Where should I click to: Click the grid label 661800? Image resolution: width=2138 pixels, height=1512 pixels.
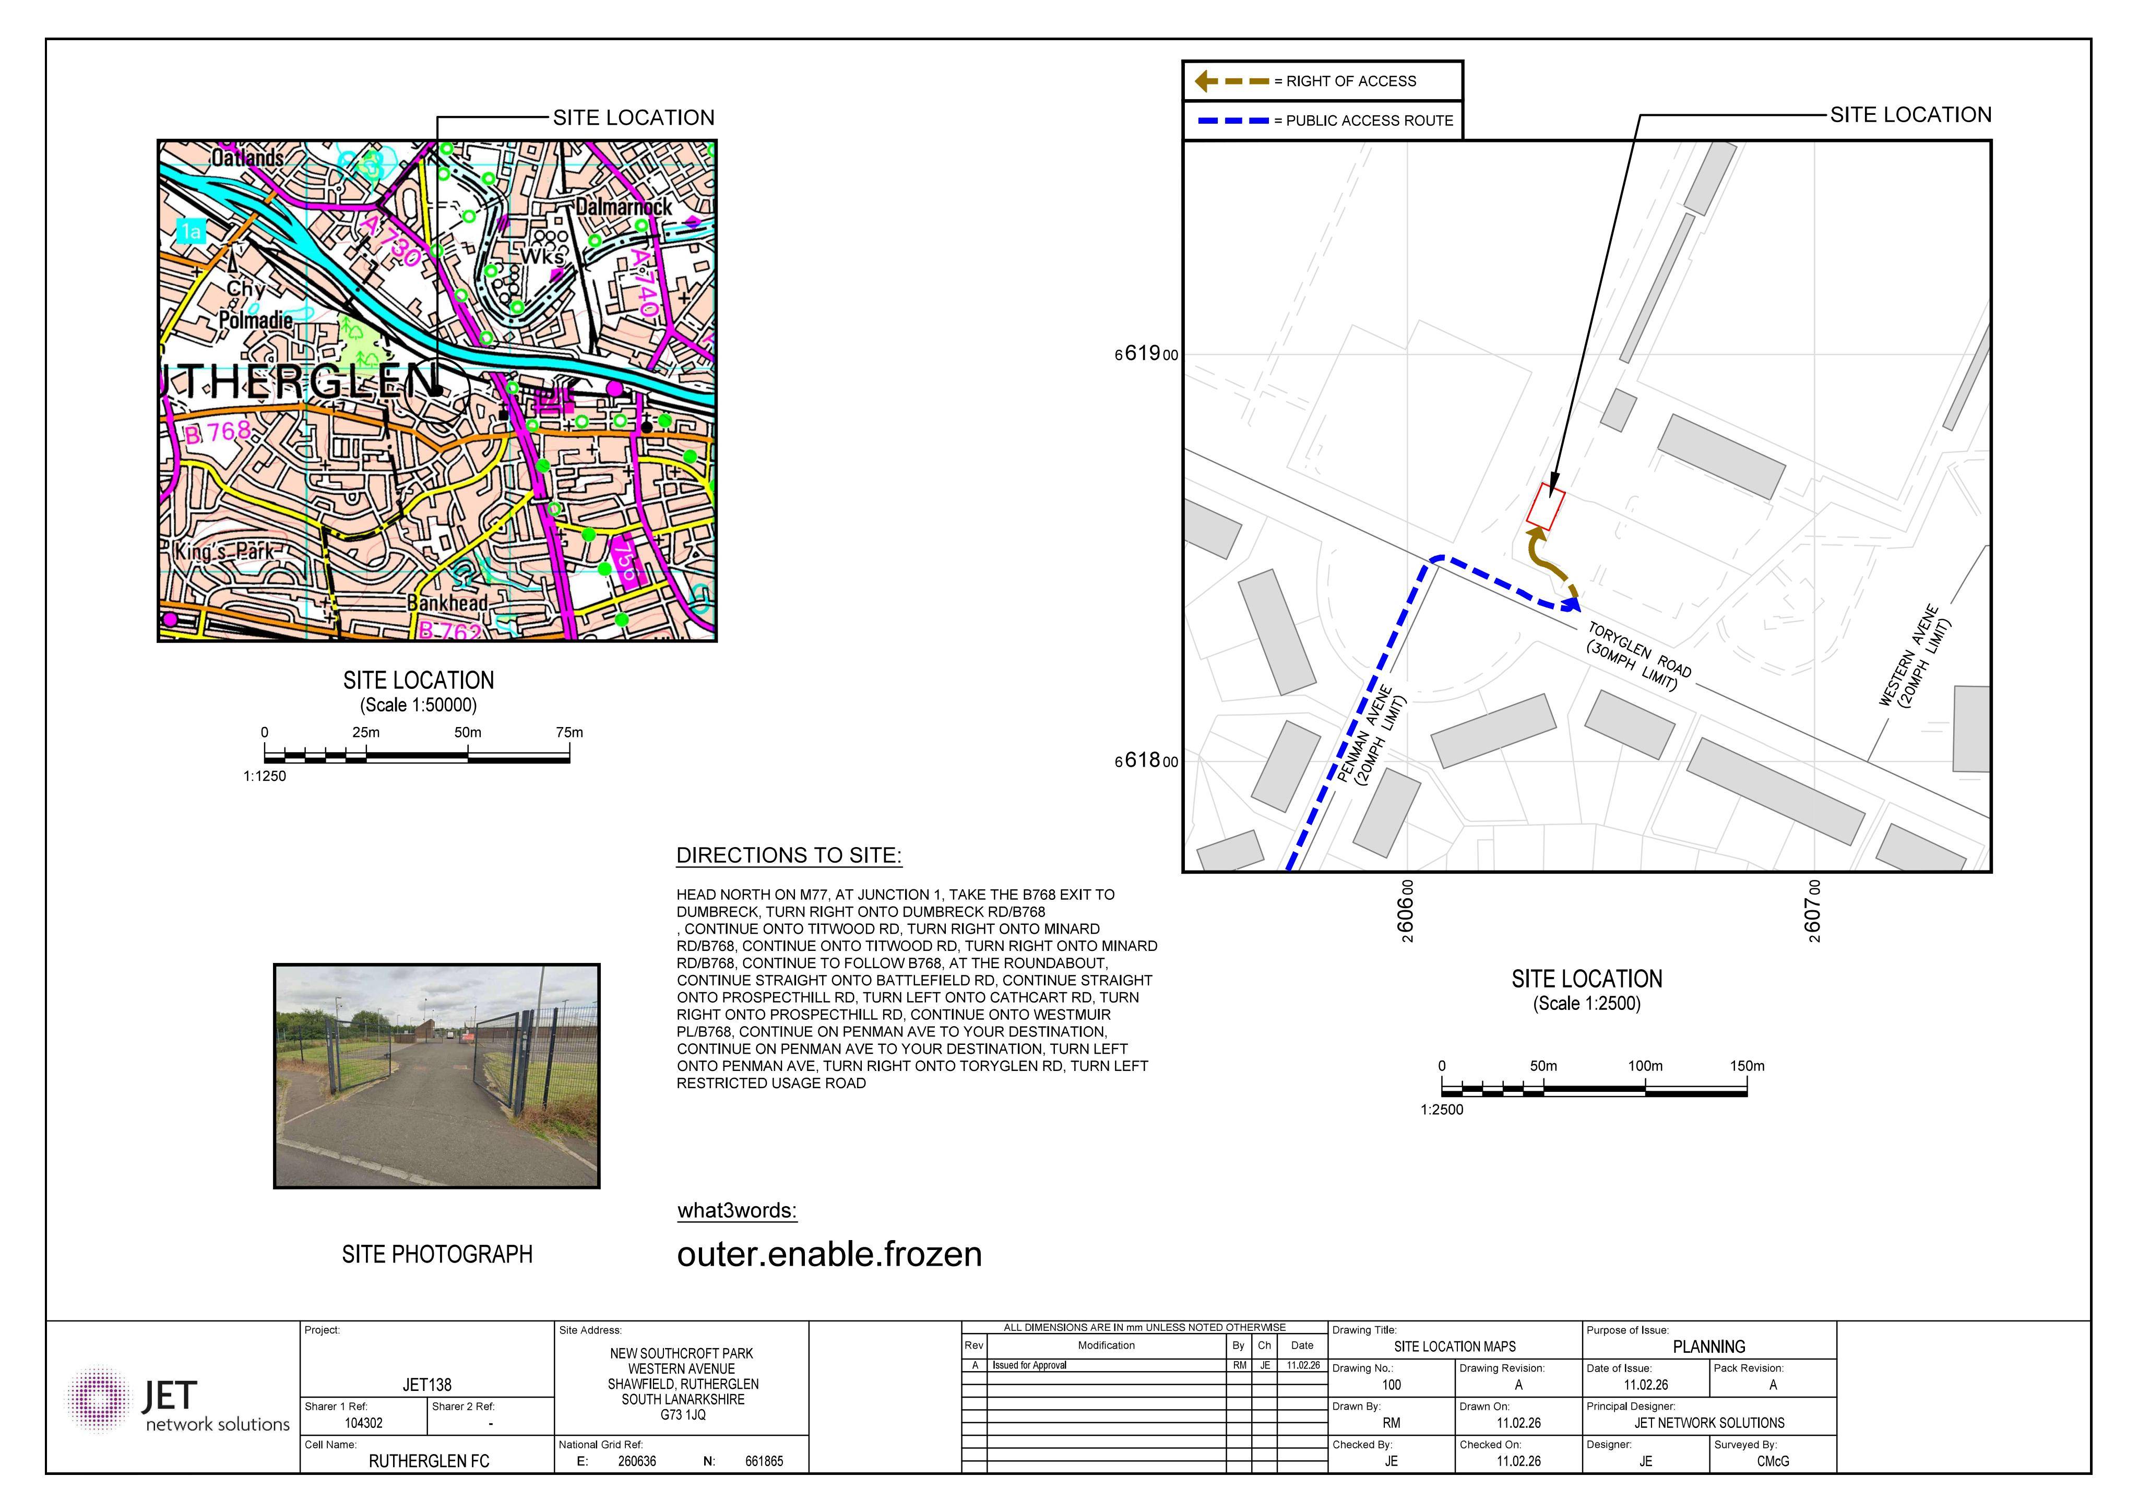1146,760
